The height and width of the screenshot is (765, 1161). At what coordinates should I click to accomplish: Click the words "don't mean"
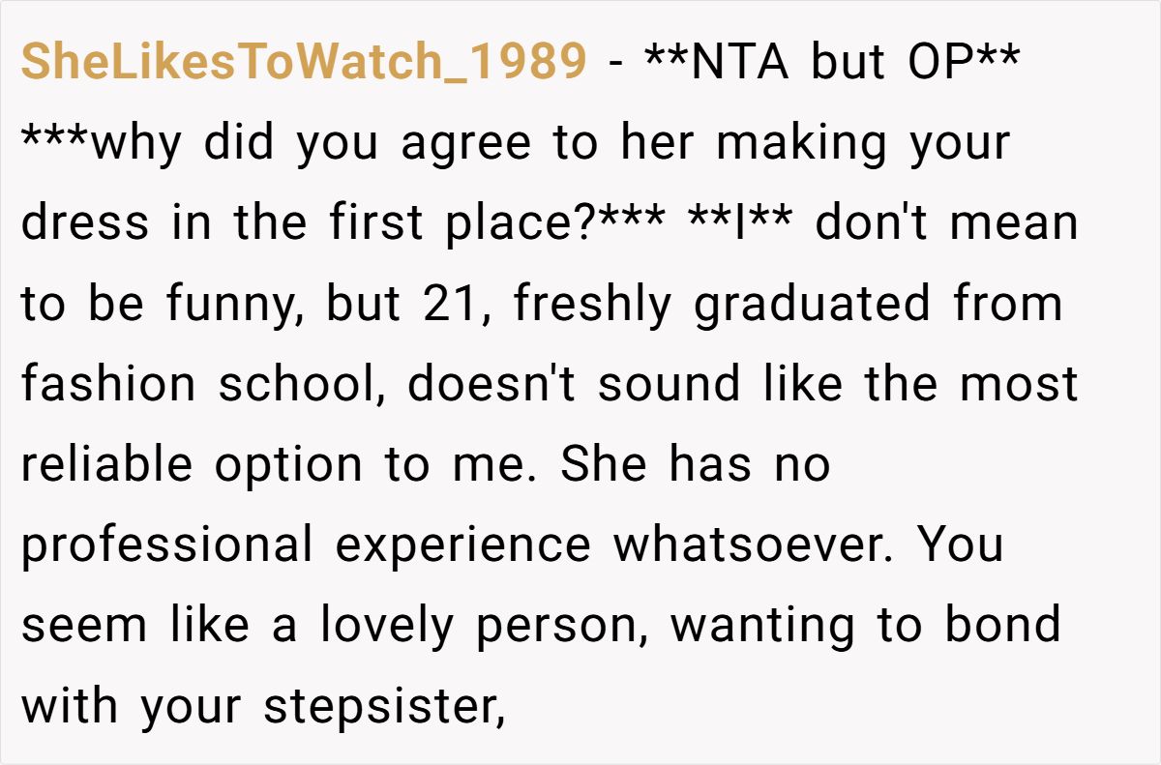tap(946, 223)
